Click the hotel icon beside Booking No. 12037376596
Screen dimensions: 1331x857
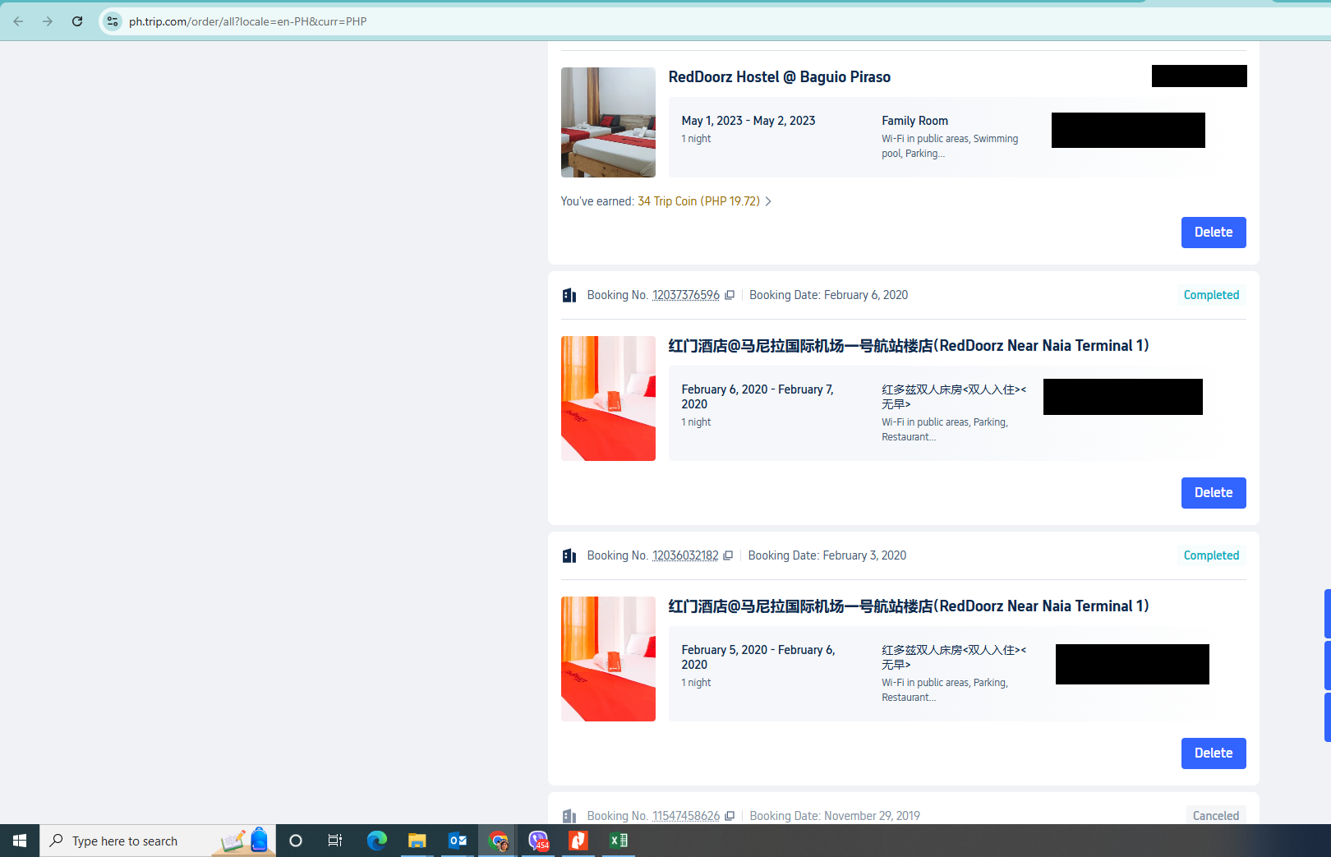(x=569, y=295)
